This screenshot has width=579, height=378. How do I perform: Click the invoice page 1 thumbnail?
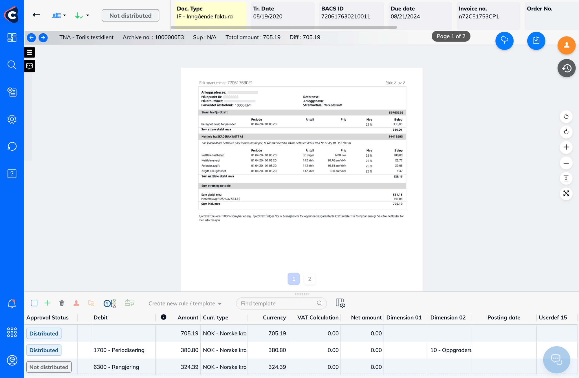(x=294, y=278)
